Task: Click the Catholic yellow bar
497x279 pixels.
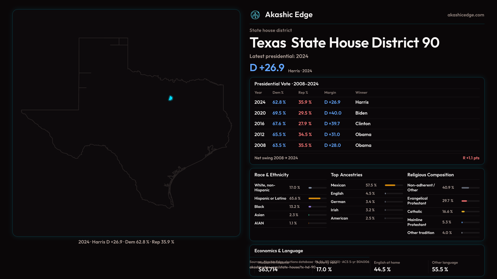Action: pos(463,212)
